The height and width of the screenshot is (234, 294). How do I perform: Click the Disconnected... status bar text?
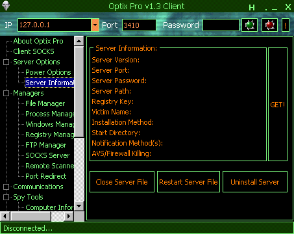tap(28, 228)
